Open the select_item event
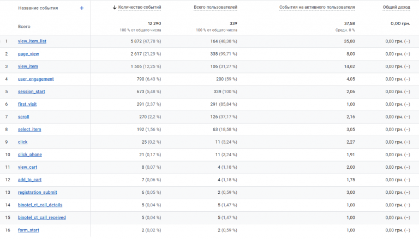This screenshot has height=239, width=419. 29,130
